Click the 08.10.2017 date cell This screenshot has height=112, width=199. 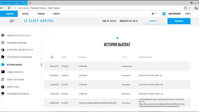[54, 66]
